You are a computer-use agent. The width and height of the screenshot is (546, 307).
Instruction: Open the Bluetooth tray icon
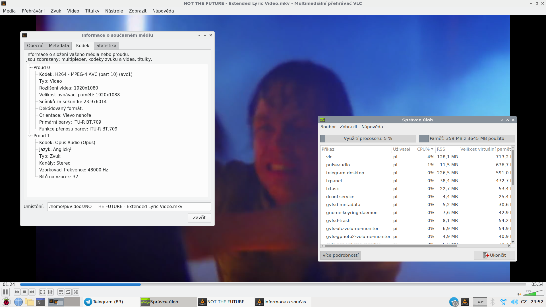click(493, 302)
